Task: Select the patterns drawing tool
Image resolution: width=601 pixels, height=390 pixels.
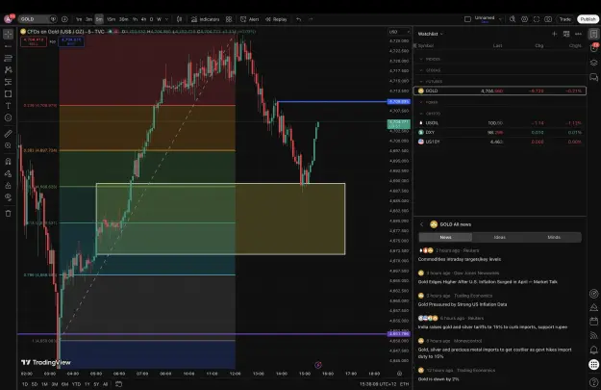Action: pyautogui.click(x=8, y=70)
